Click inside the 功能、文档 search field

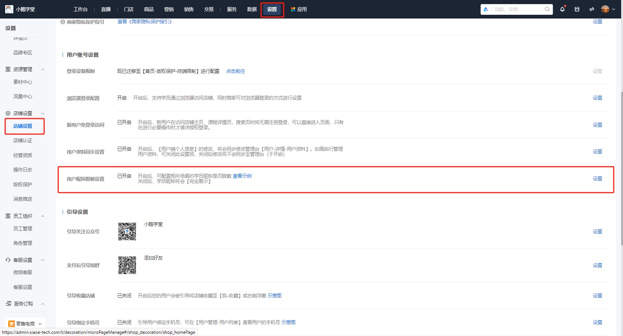point(515,9)
